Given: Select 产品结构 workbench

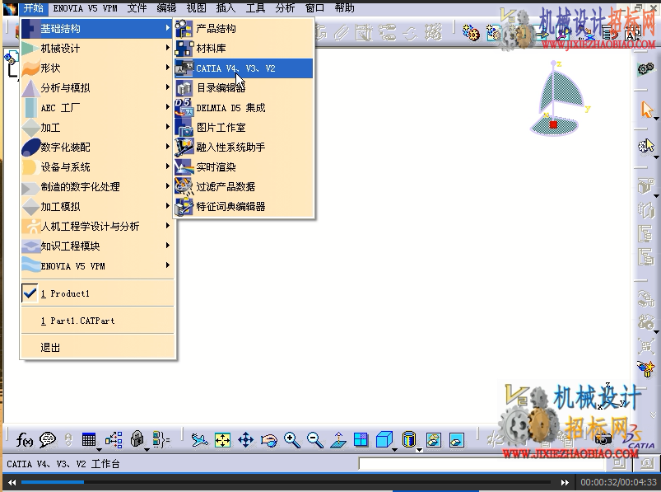Looking at the screenshot, I should click(x=244, y=29).
